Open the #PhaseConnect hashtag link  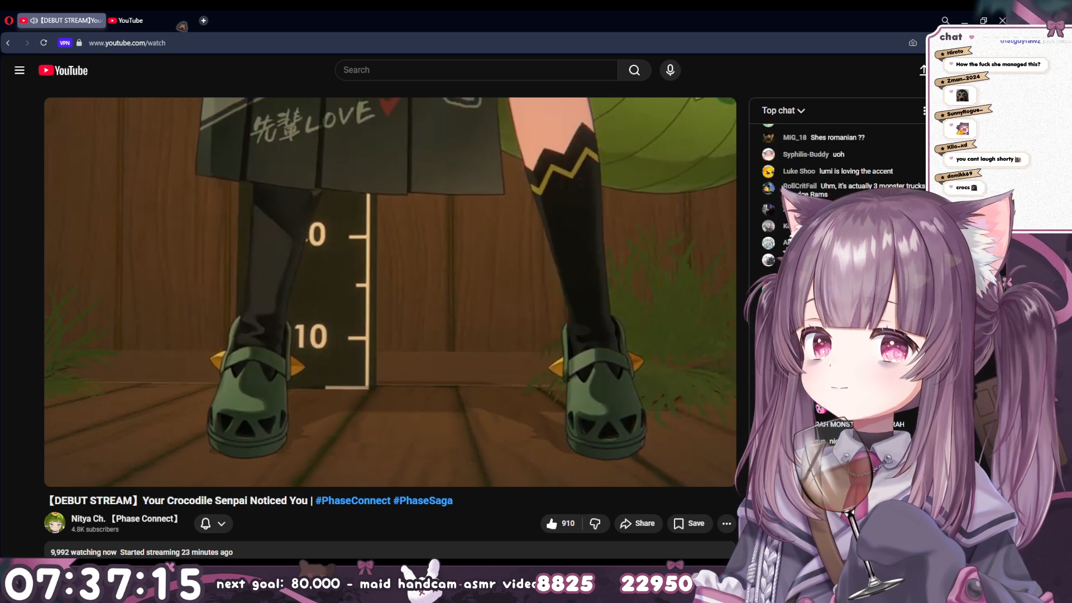point(352,501)
